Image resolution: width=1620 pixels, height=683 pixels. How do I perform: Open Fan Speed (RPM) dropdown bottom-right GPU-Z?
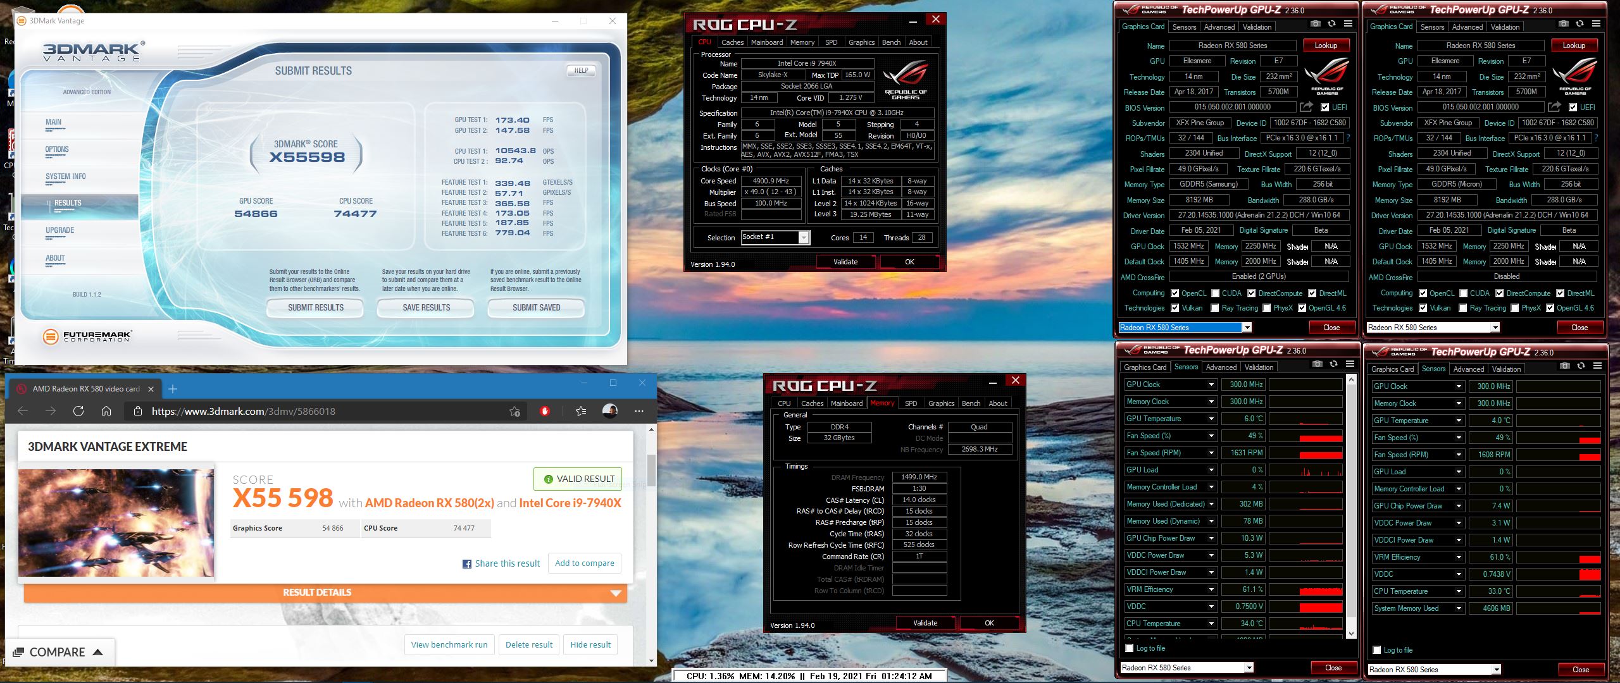(1459, 455)
